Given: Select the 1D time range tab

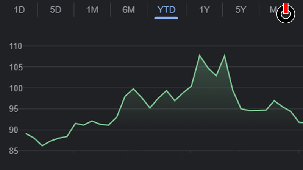Looking at the screenshot, I should (x=19, y=10).
